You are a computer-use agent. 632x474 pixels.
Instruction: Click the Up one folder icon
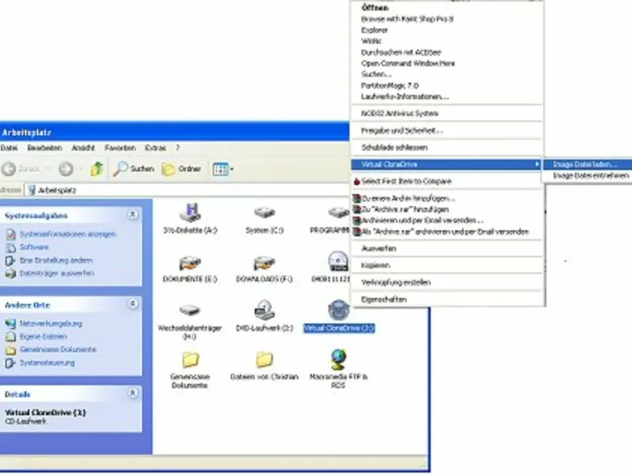[96, 169]
